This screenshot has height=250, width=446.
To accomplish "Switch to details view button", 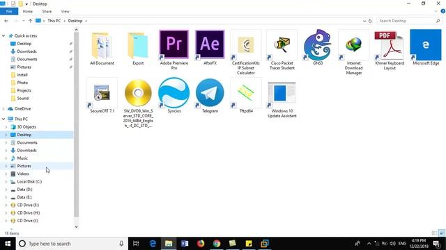I will [x=434, y=233].
